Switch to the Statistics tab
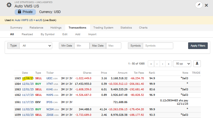 (126, 28)
